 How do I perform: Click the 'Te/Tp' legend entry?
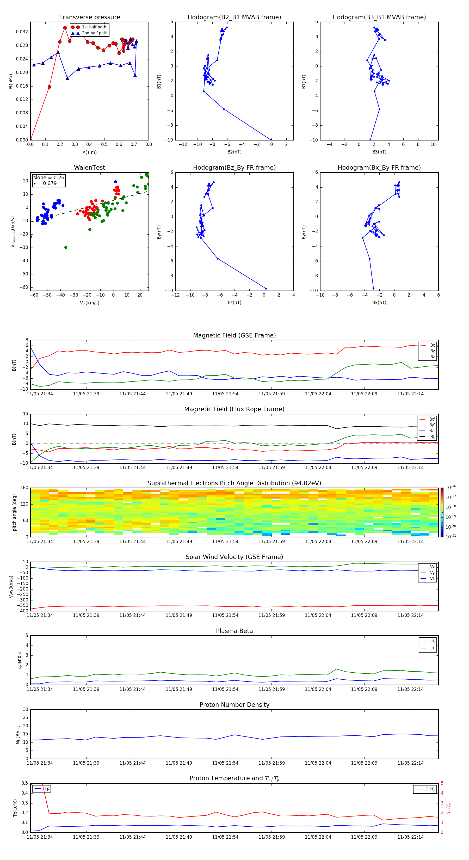[425, 789]
